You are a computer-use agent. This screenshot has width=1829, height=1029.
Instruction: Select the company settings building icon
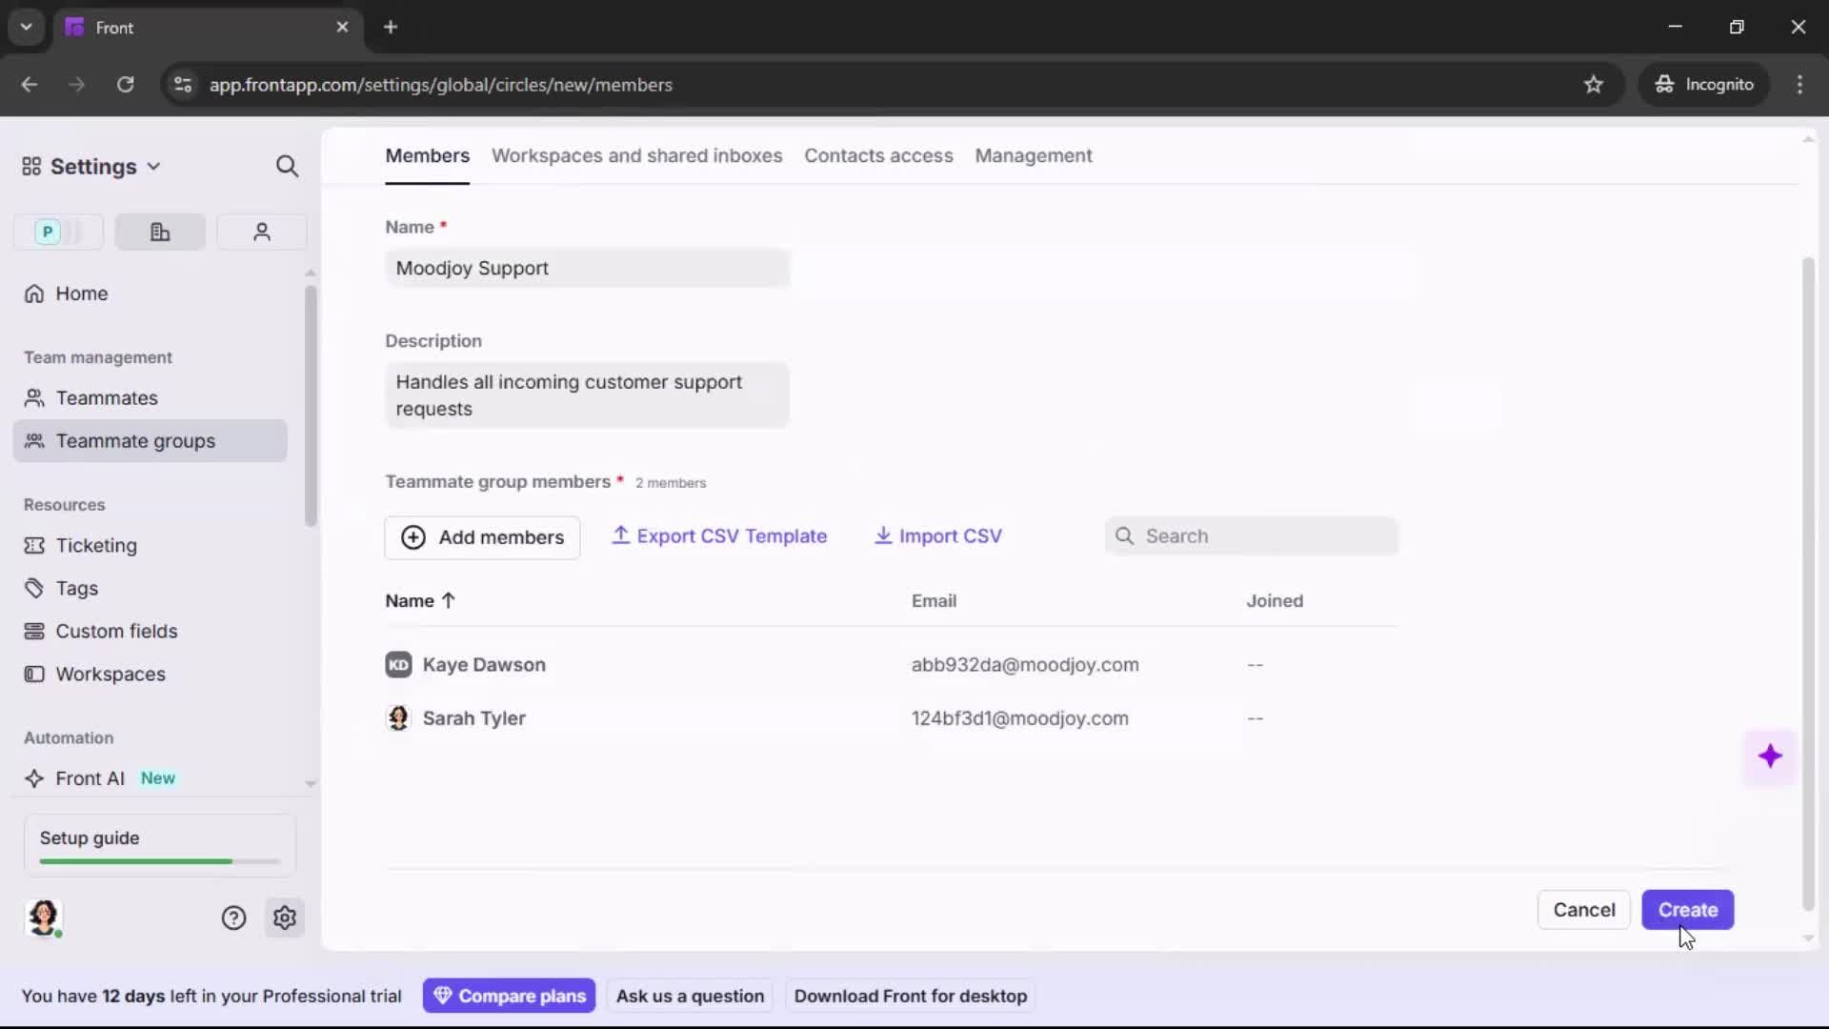click(159, 232)
